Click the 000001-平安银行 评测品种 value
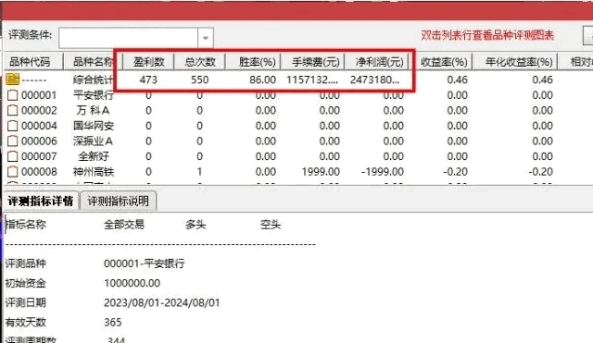Viewport: 593px width, 343px height. tap(145, 263)
